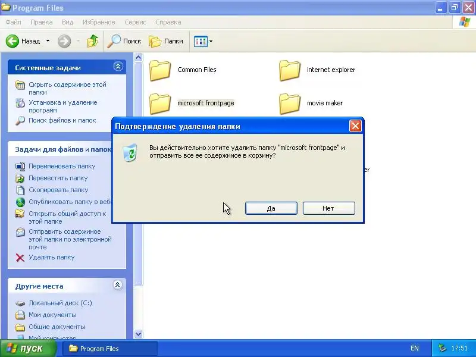Click the move folder icon

pos(20,178)
